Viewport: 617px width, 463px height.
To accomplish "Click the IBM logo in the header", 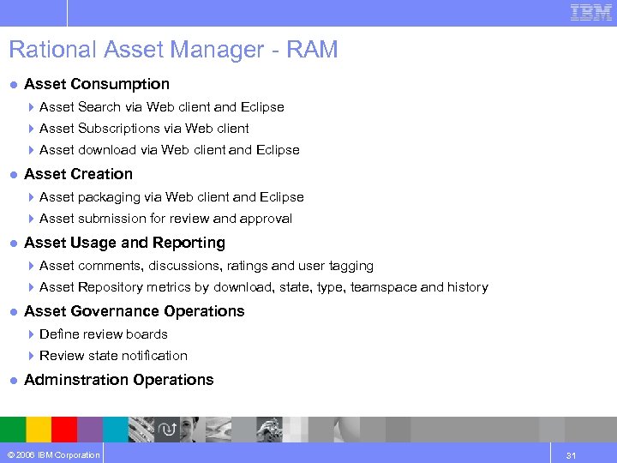I will [x=591, y=13].
